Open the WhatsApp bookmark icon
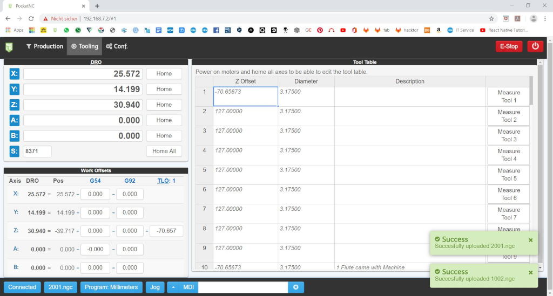Viewport: 553px width, 296px height. point(66,30)
